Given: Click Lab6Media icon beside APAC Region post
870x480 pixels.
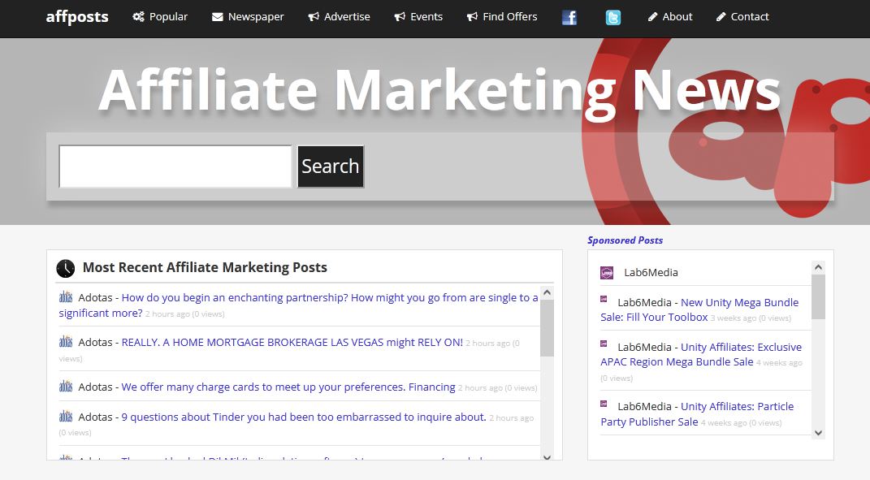Looking at the screenshot, I should coord(604,344).
